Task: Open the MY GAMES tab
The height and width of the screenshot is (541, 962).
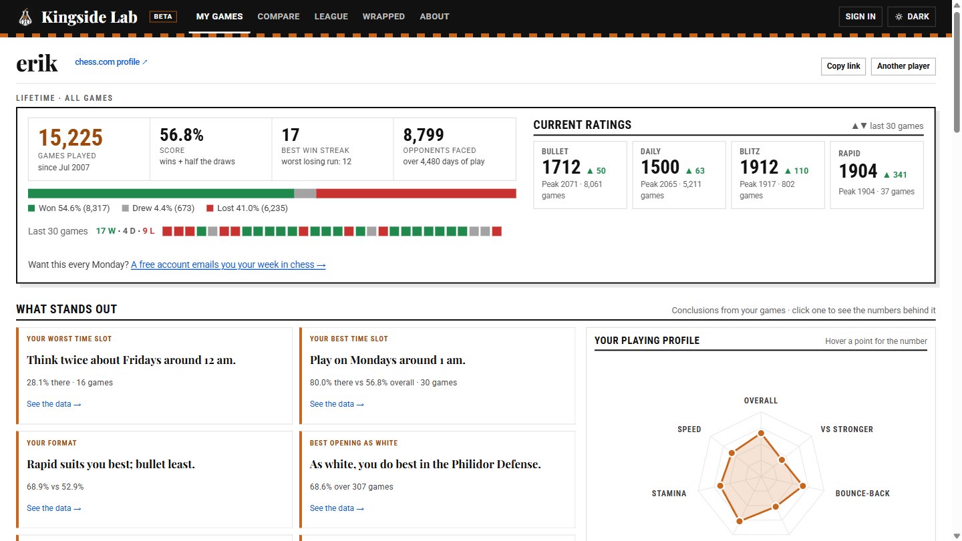Action: pyautogui.click(x=220, y=17)
